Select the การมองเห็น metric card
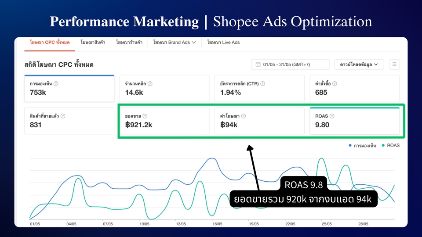The image size is (422, 237). [69, 88]
